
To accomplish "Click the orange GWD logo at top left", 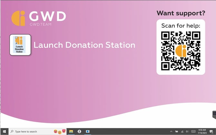I will coord(18,18).
